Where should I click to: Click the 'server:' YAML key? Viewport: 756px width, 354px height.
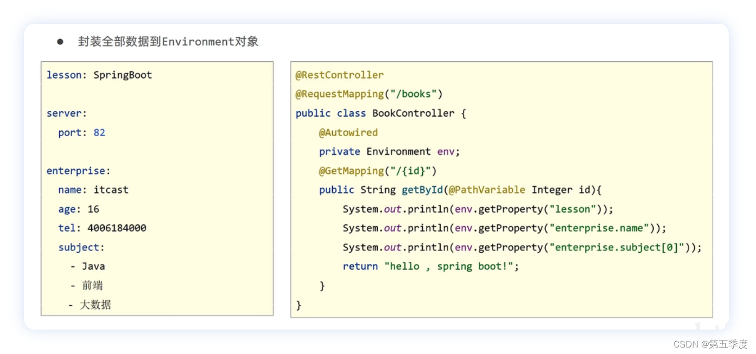[x=67, y=113]
